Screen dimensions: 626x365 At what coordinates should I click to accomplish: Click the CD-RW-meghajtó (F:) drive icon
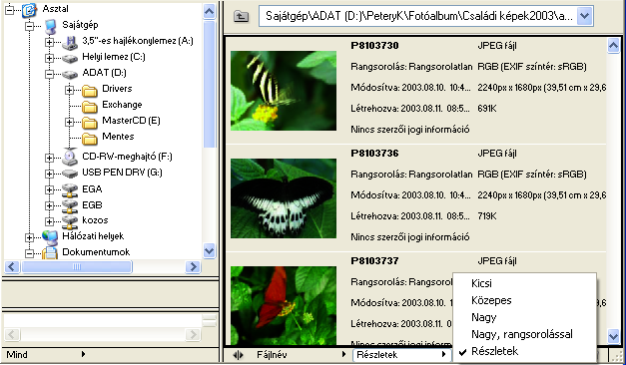70,158
